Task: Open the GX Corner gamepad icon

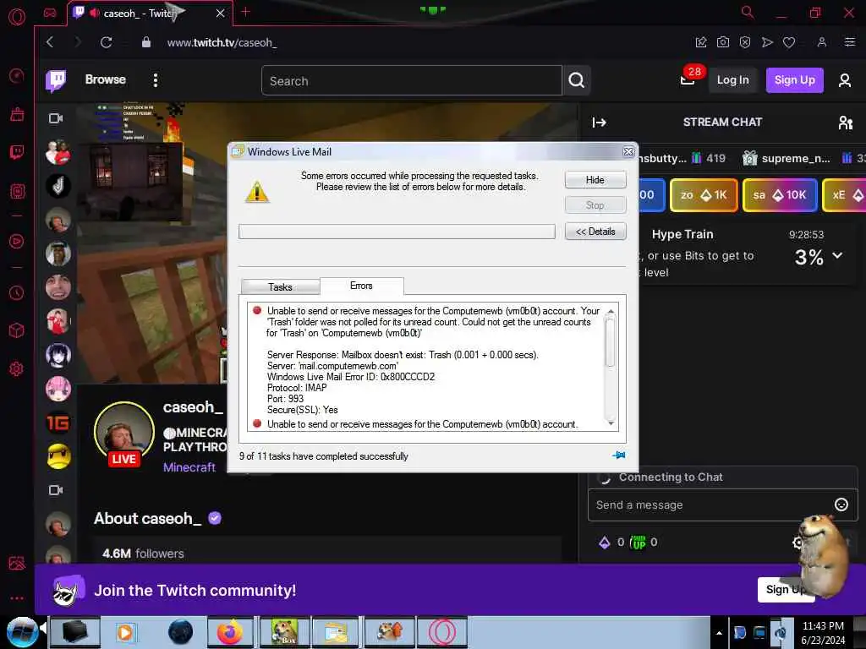Action: 50,13
